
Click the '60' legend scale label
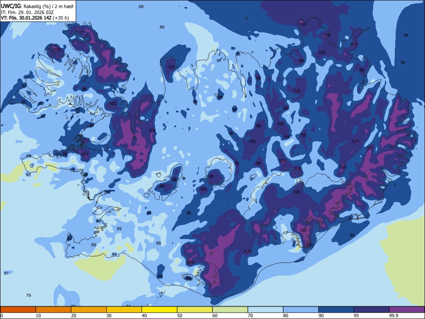tap(215, 316)
